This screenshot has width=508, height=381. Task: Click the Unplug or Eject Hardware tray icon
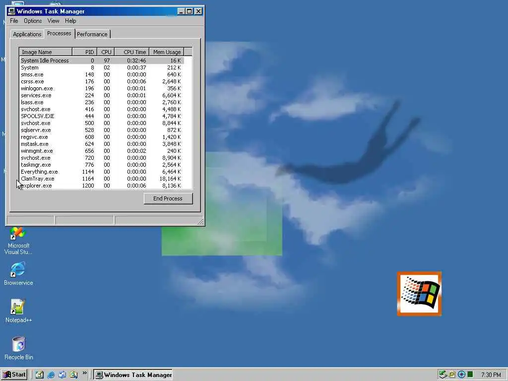coord(443,375)
